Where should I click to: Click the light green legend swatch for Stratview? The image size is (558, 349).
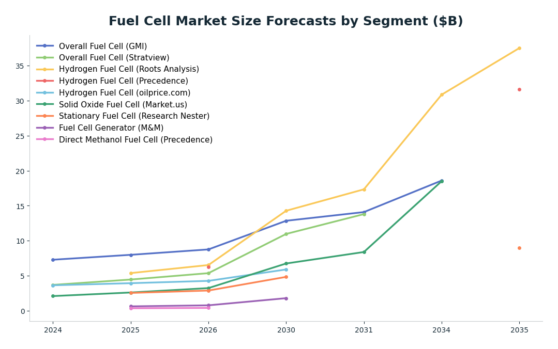45,58
